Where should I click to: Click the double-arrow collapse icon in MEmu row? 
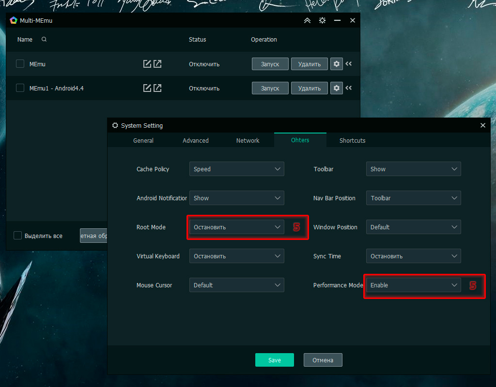pyautogui.click(x=349, y=64)
